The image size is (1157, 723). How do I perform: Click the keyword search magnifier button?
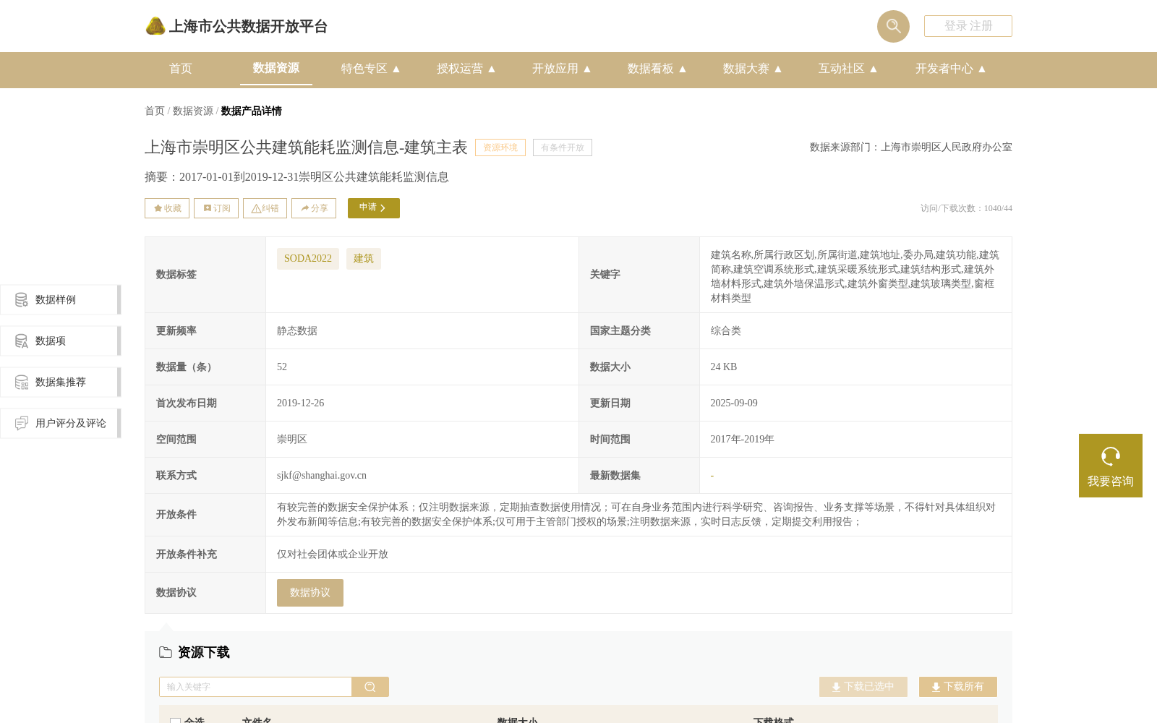pos(370,687)
